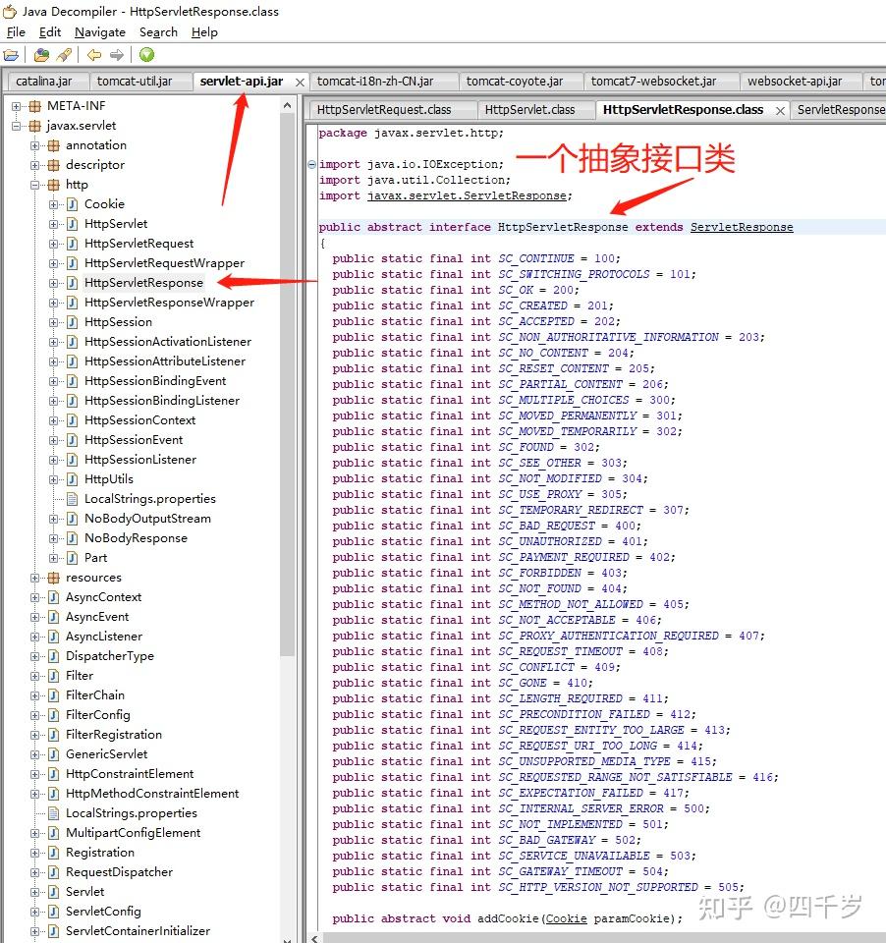Click the class icon beside HttpServlet
The height and width of the screenshot is (943, 886).
(72, 224)
